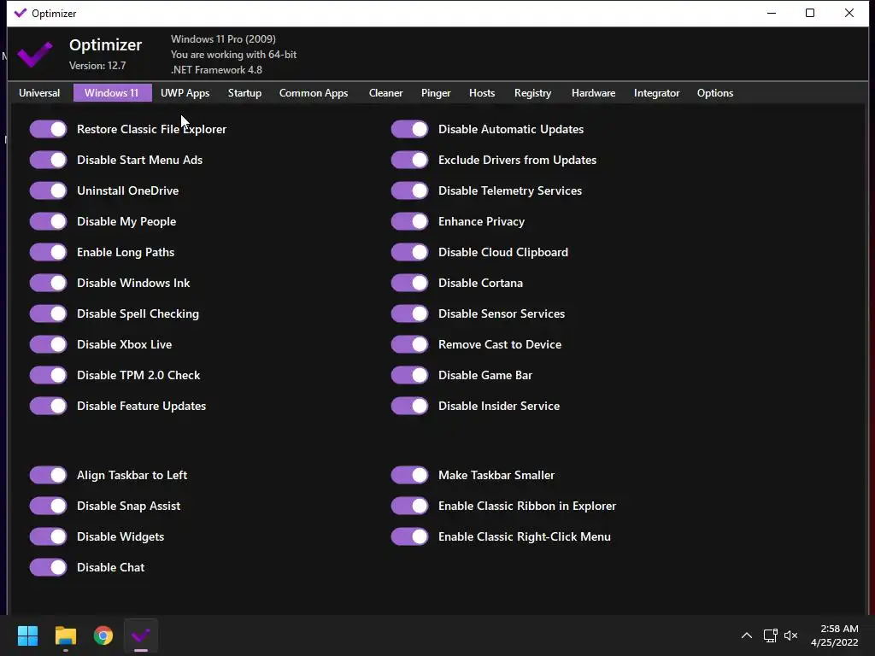Show hidden system tray icons
The image size is (875, 656).
[747, 635]
